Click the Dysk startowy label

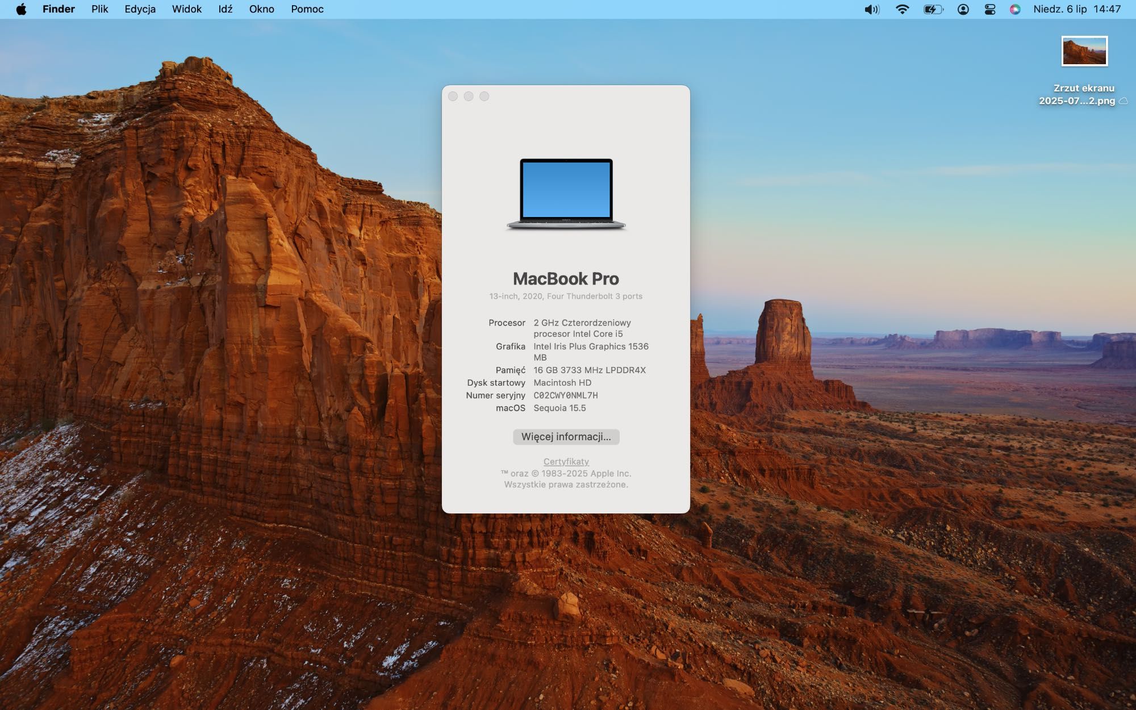pos(496,383)
